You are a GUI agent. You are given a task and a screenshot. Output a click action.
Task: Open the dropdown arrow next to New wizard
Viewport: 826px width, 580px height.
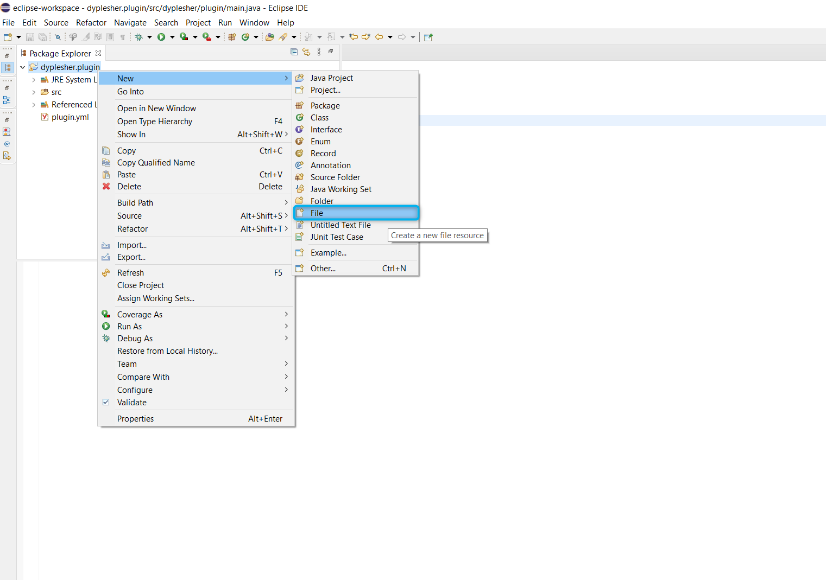click(x=18, y=37)
